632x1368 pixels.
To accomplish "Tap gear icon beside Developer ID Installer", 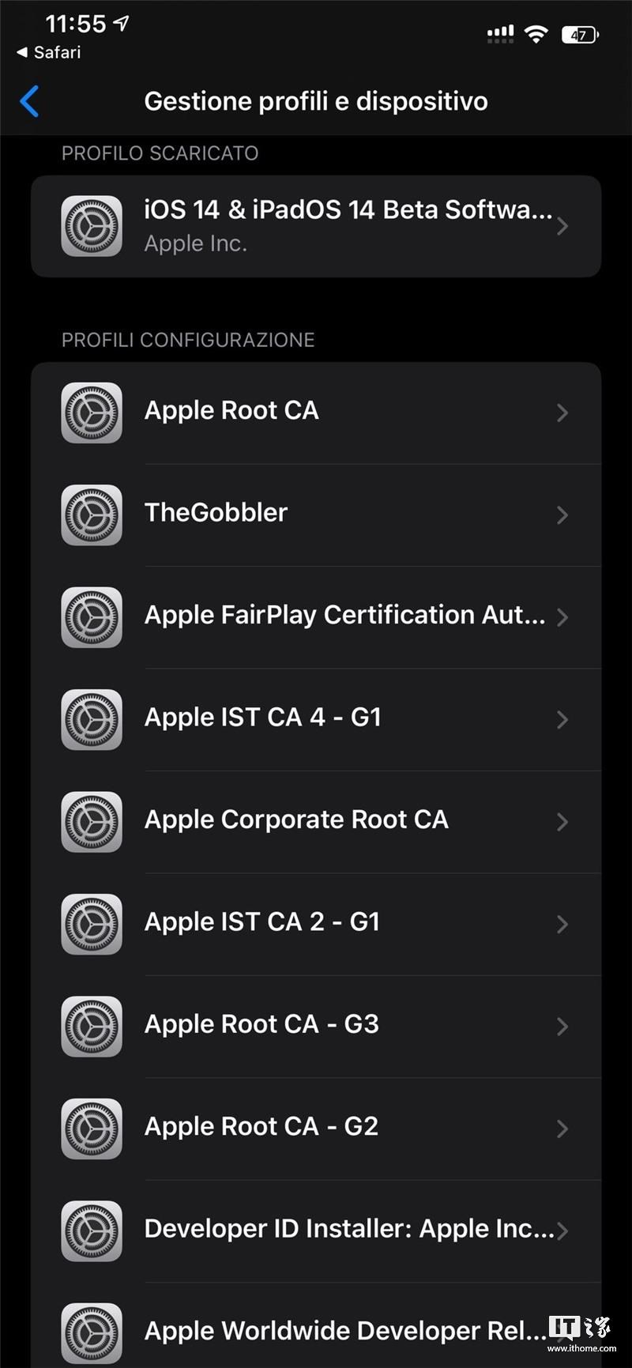I will tap(92, 1230).
